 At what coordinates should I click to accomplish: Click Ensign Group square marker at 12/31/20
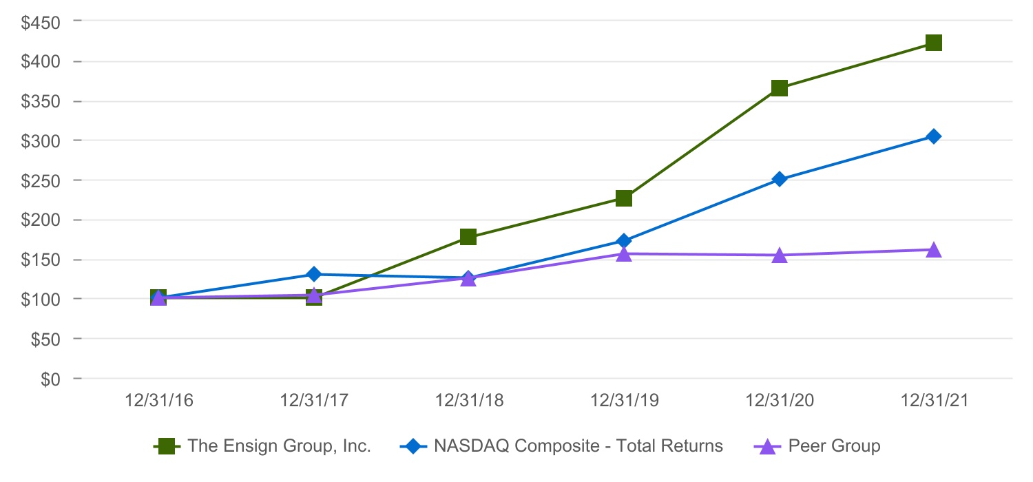tap(780, 88)
